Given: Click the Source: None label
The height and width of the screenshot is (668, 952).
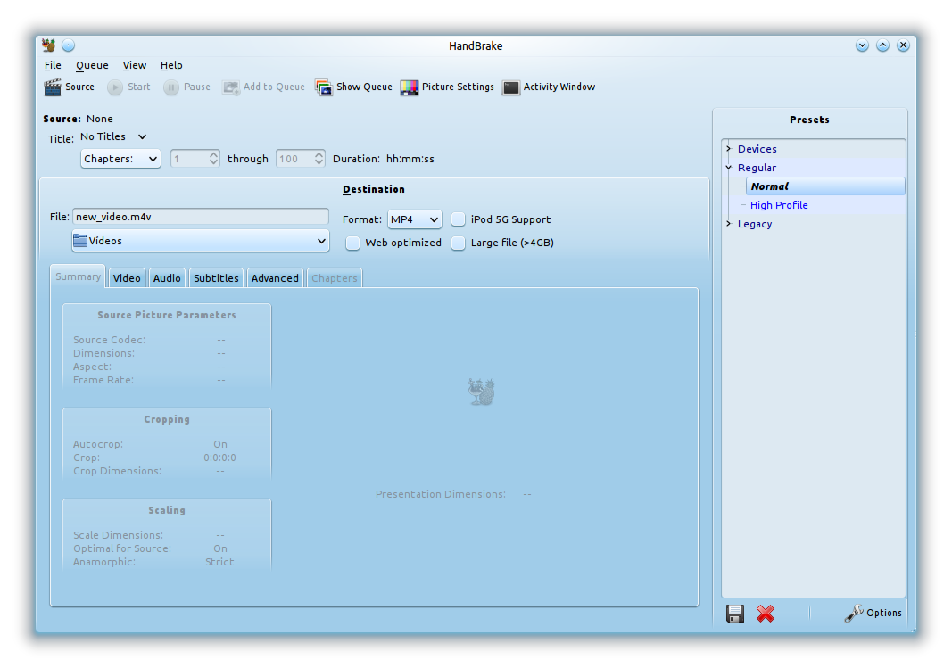Looking at the screenshot, I should click(x=78, y=119).
